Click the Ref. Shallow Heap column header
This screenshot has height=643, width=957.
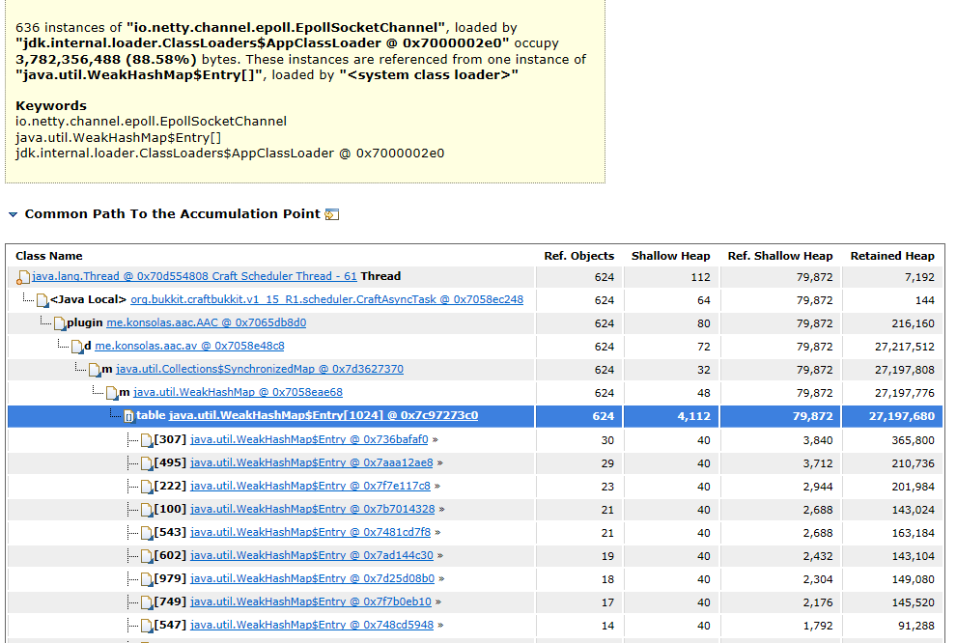[x=780, y=256]
